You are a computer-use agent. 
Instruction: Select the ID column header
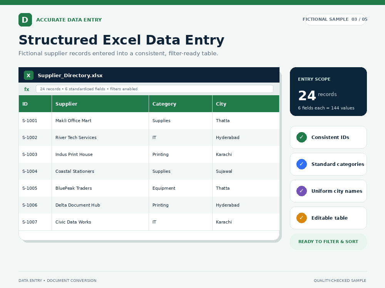coord(35,104)
